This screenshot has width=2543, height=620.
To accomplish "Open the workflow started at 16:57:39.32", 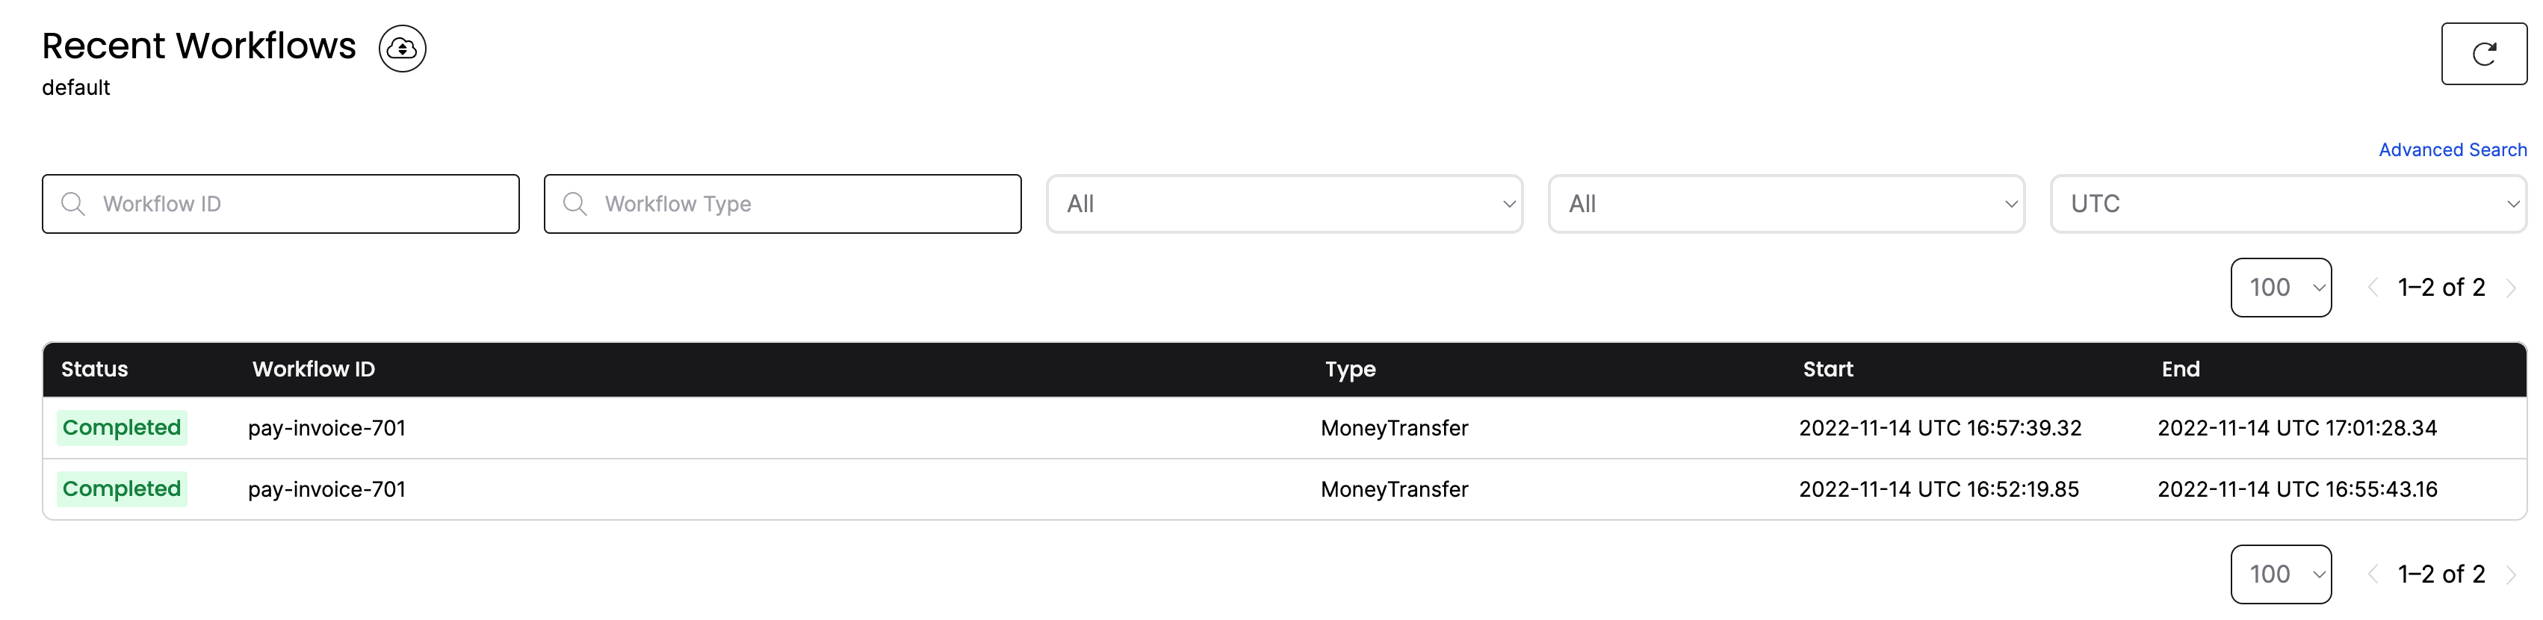I will (326, 427).
